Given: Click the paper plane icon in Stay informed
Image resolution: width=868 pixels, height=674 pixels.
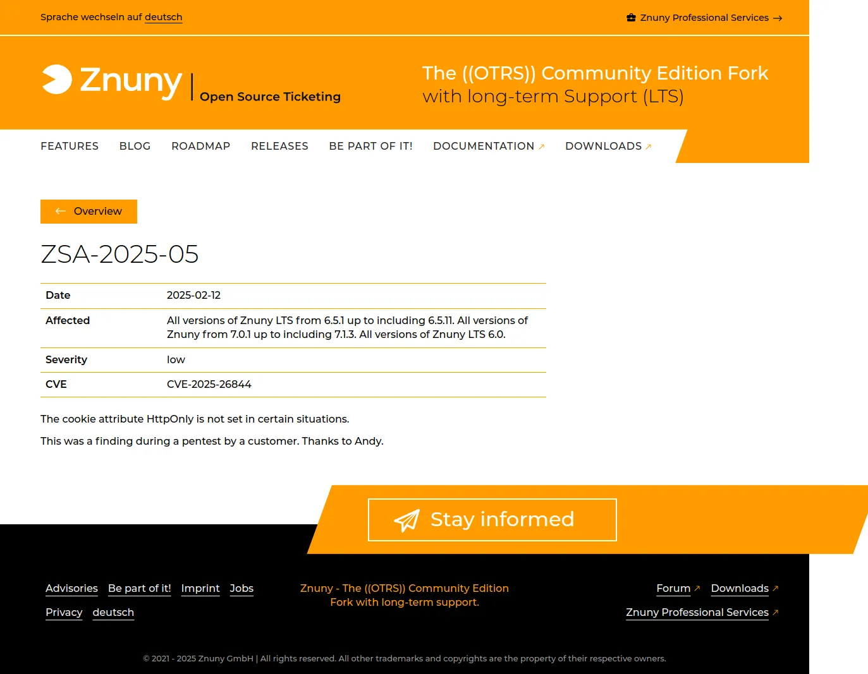Looking at the screenshot, I should pyautogui.click(x=406, y=521).
